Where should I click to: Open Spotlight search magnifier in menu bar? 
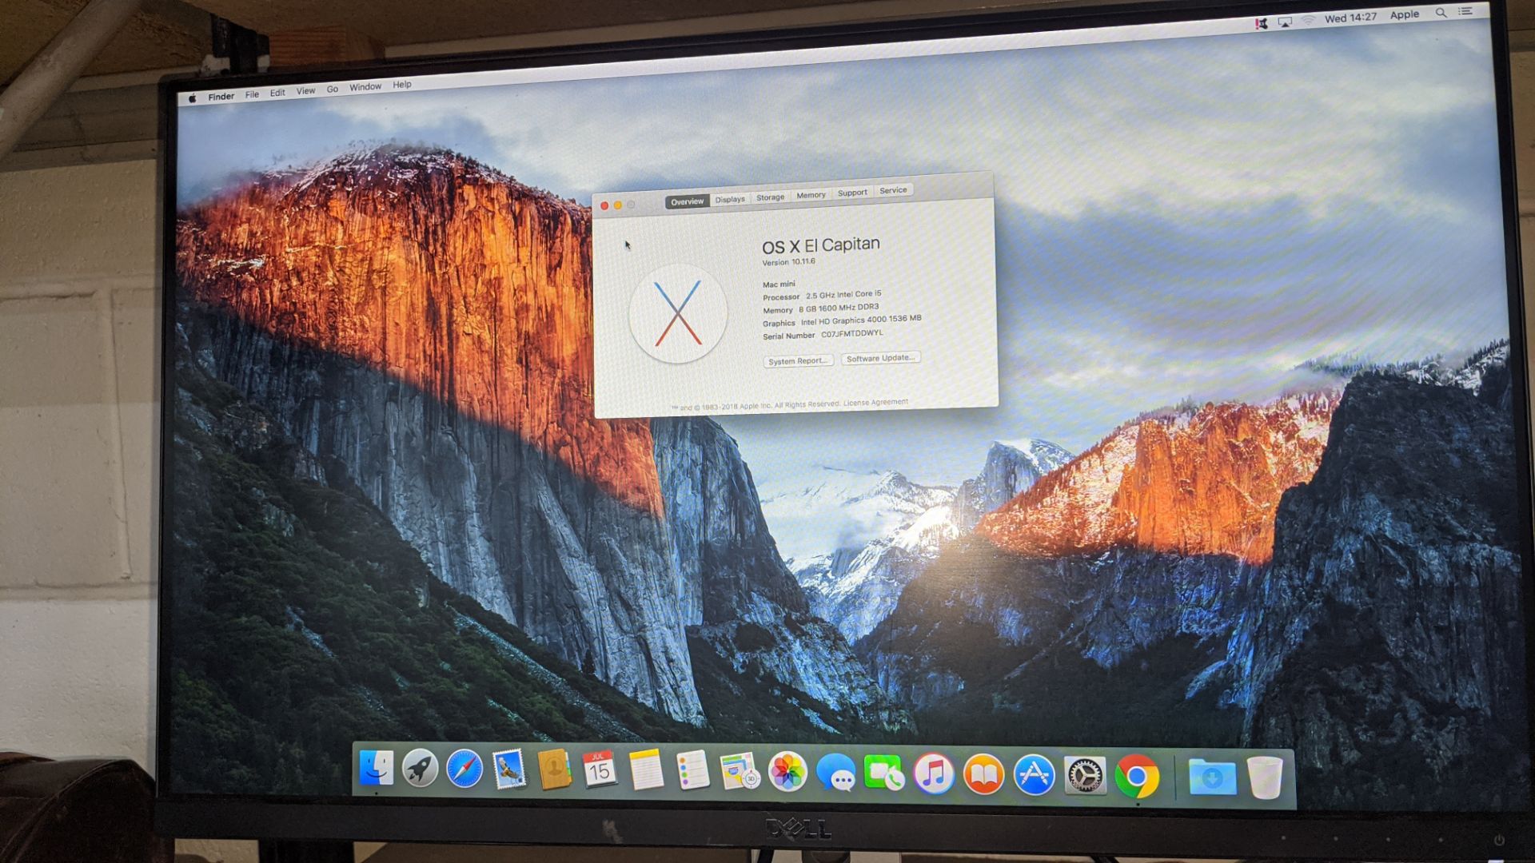pos(1441,13)
